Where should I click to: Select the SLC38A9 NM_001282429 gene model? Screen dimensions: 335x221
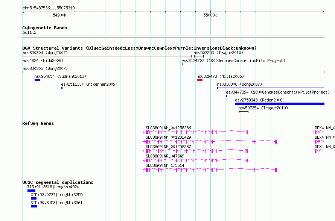click(210, 142)
